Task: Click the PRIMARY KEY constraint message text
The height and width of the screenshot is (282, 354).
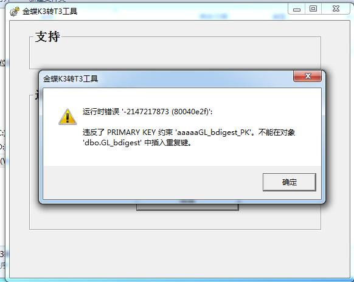Action: (x=189, y=132)
